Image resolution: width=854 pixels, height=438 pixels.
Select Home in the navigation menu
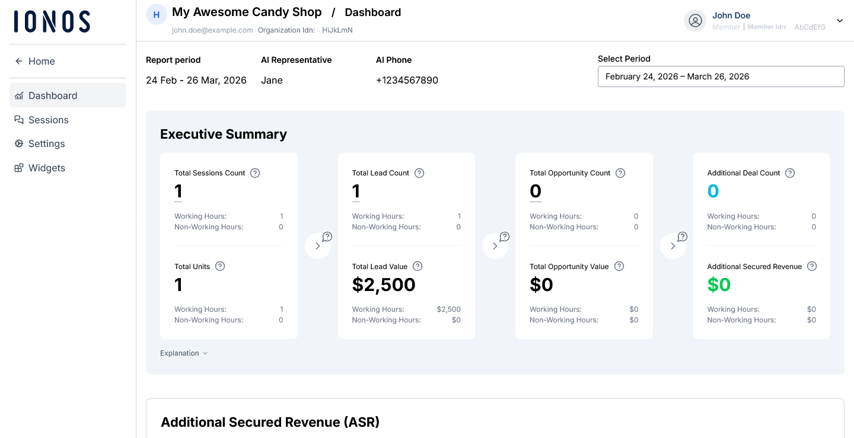(42, 61)
